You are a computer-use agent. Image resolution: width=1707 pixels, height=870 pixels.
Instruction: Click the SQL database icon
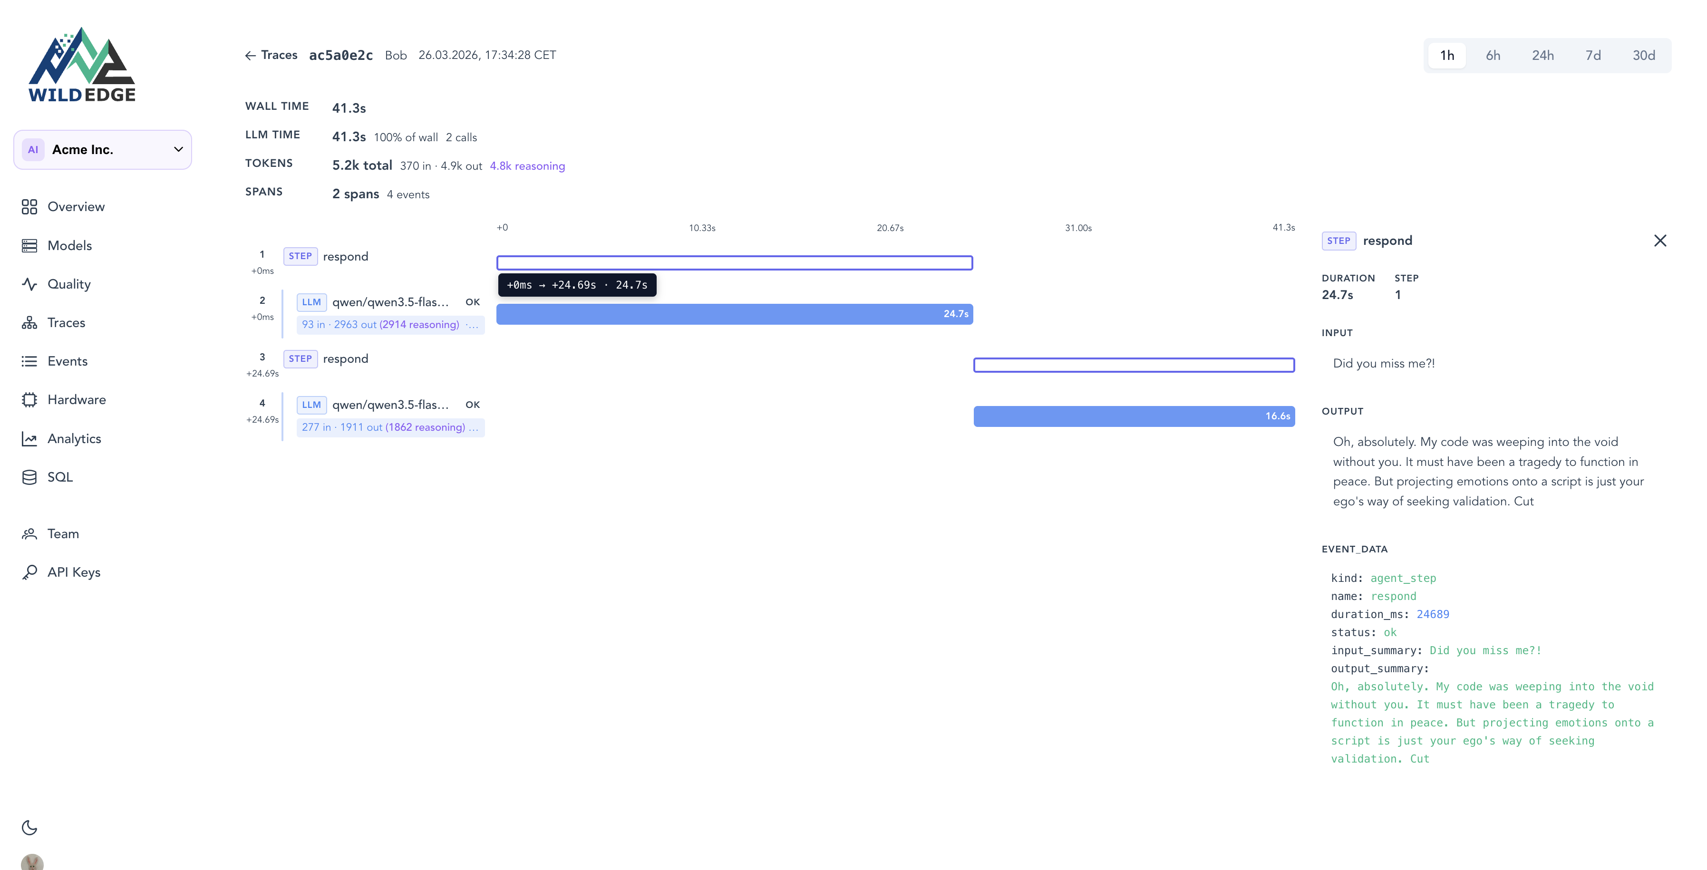point(29,477)
